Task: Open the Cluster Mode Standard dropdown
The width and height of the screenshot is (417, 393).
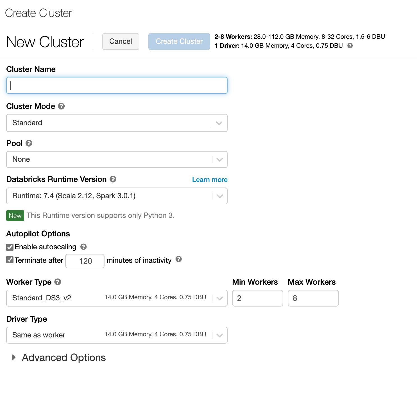Action: click(x=117, y=123)
